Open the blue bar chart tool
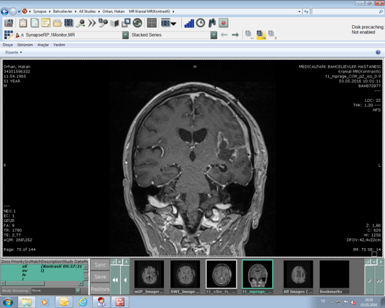 [189, 23]
